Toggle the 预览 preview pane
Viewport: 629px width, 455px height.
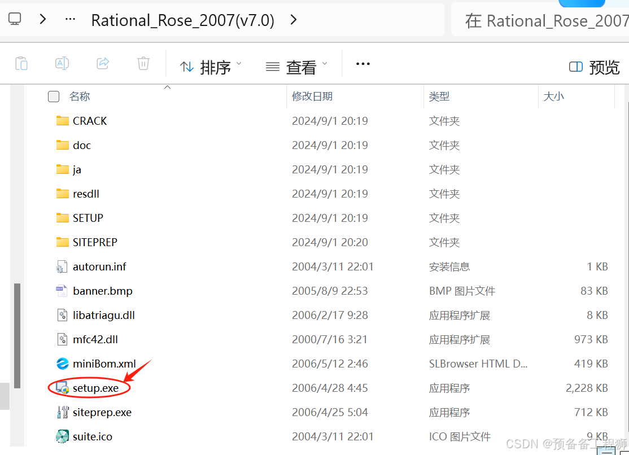click(595, 67)
